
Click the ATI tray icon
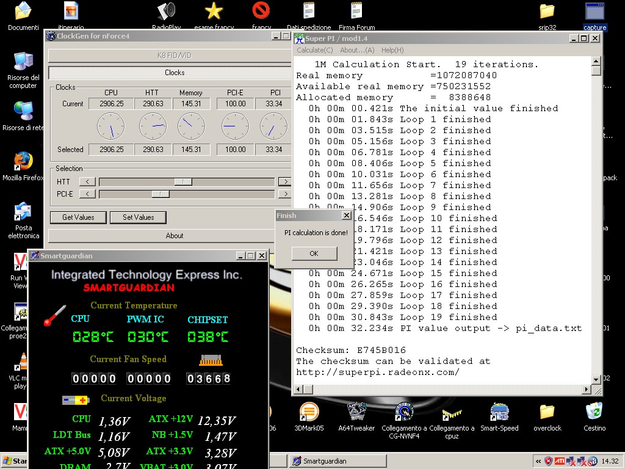click(560, 461)
